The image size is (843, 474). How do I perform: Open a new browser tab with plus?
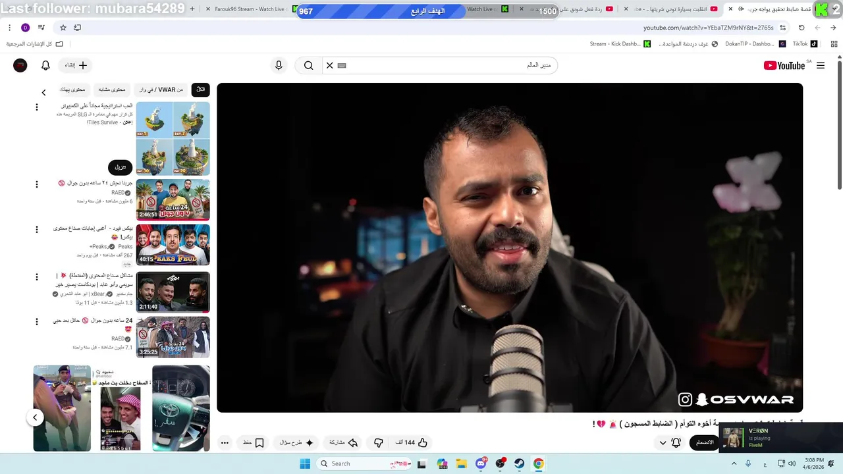click(192, 9)
